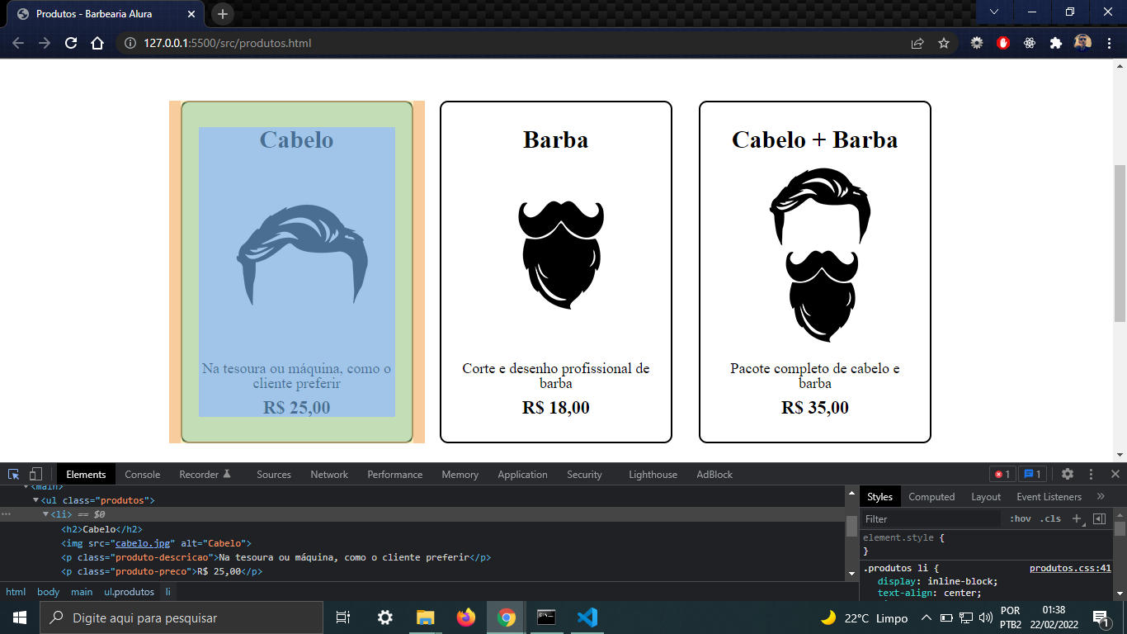
Task: Open DevTools settings gear
Action: click(x=1068, y=474)
